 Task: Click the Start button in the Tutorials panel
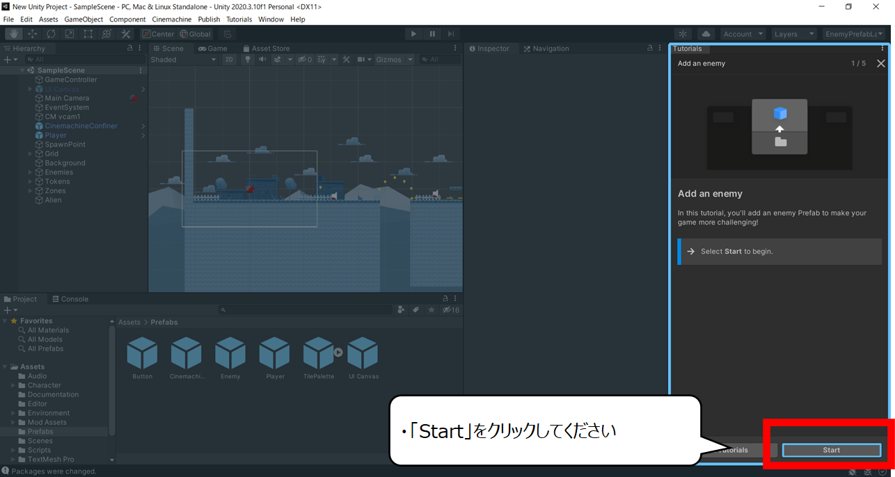[x=832, y=451]
